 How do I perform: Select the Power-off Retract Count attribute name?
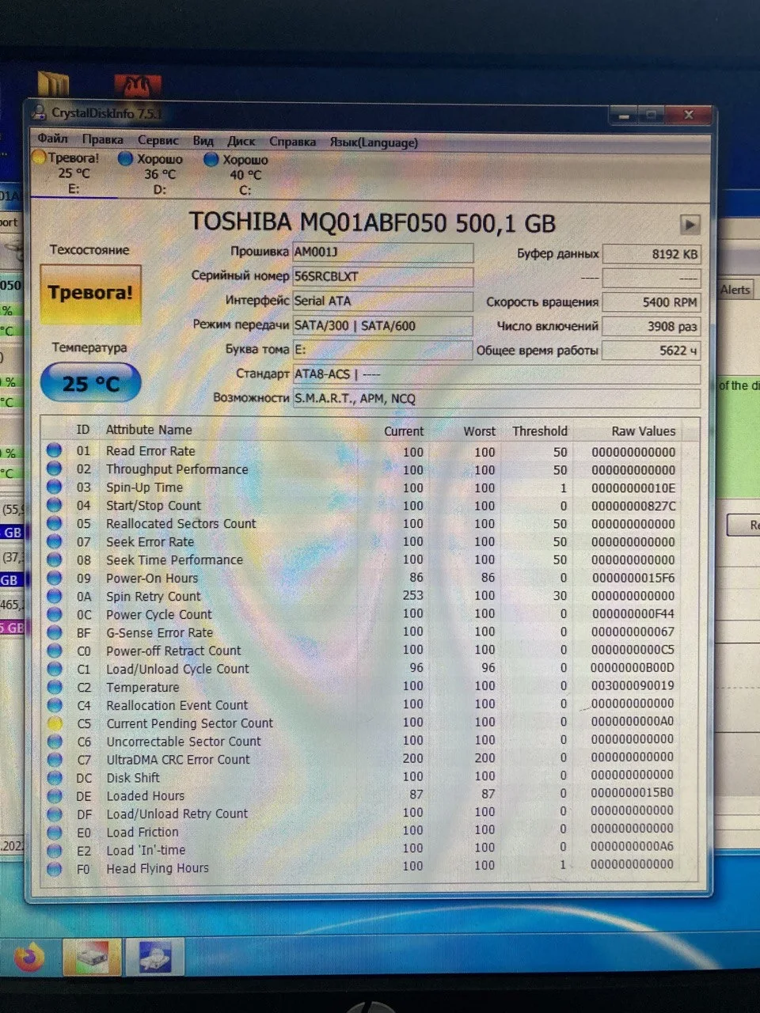click(x=173, y=651)
